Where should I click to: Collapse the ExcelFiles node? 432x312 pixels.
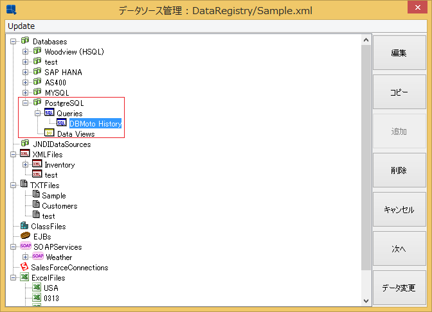coord(14,277)
